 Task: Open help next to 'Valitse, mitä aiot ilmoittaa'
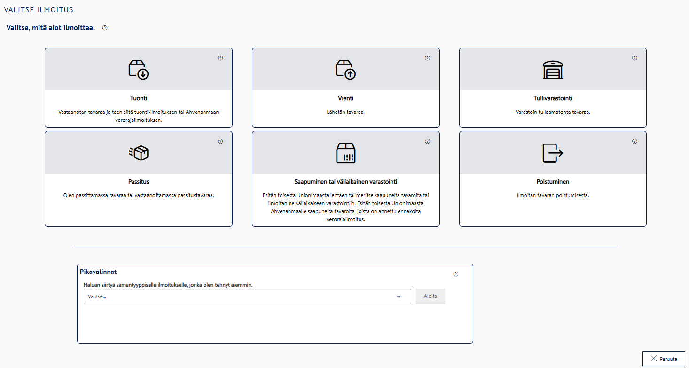(x=105, y=28)
